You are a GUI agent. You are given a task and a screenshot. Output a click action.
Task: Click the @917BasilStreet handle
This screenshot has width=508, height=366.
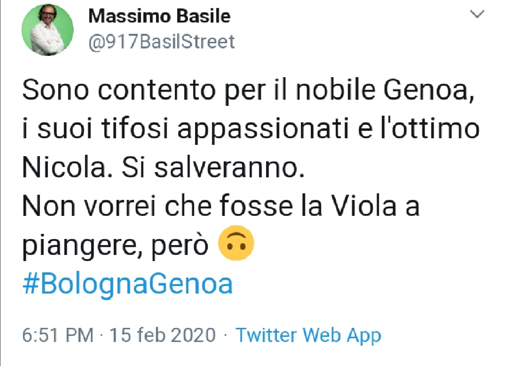tap(161, 42)
